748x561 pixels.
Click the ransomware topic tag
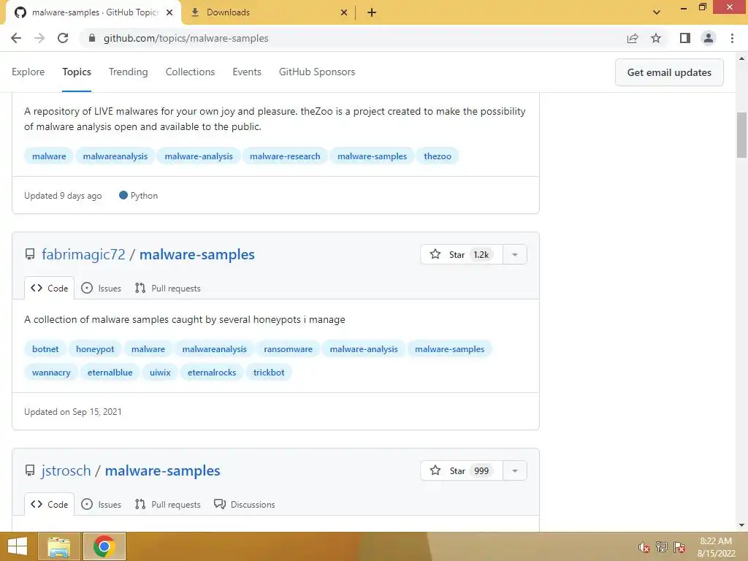(288, 348)
